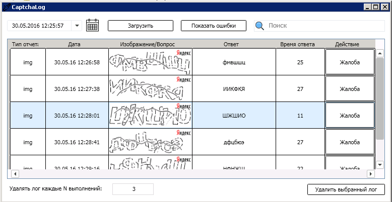Click the Загрузить button
This screenshot has width=392, height=202.
pos(141,26)
